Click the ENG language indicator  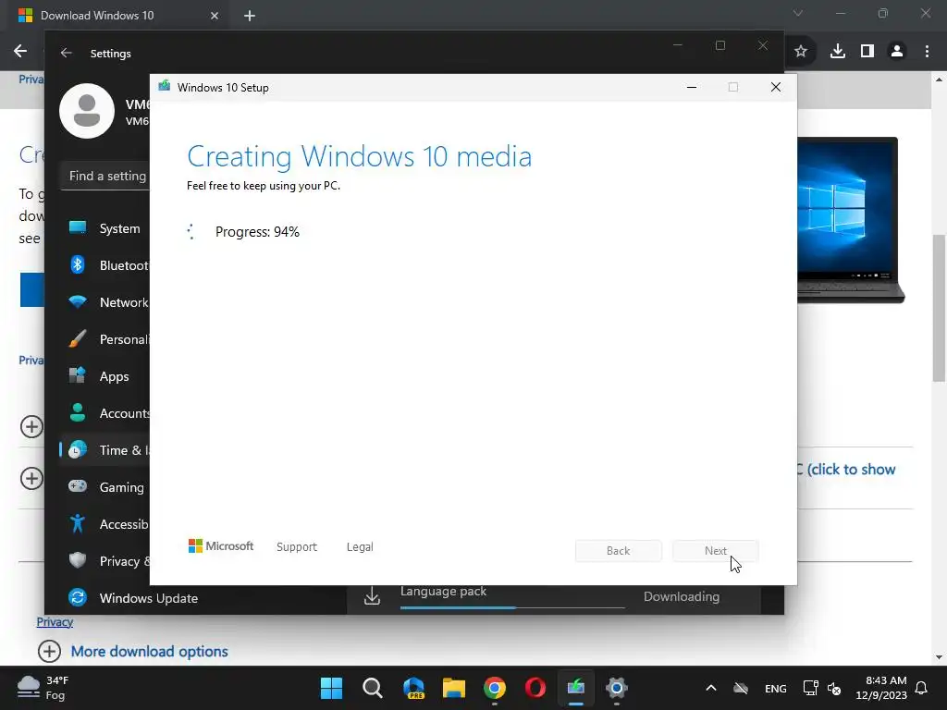click(x=776, y=688)
